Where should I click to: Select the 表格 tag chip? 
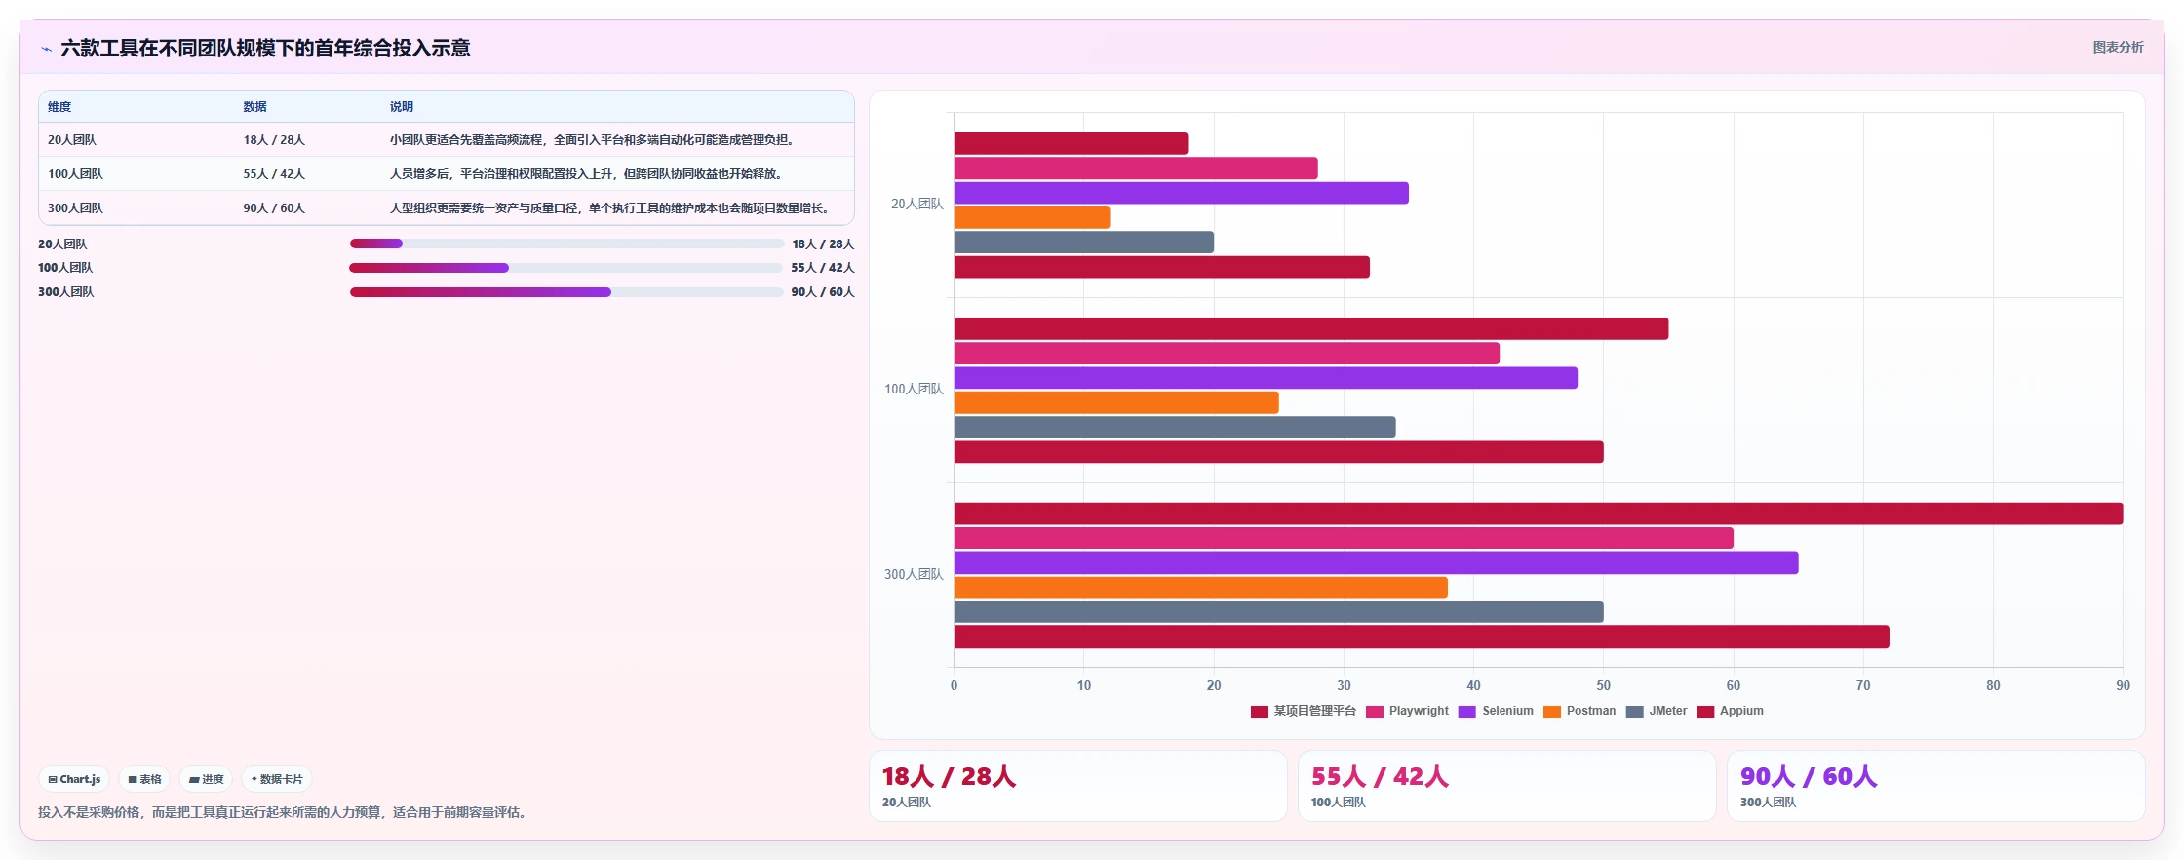click(x=144, y=779)
